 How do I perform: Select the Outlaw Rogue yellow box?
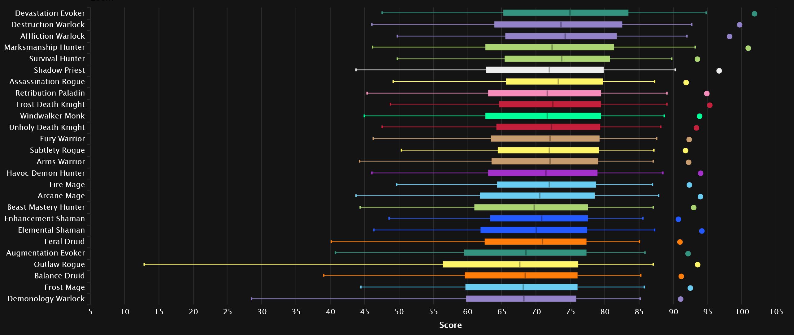click(510, 264)
